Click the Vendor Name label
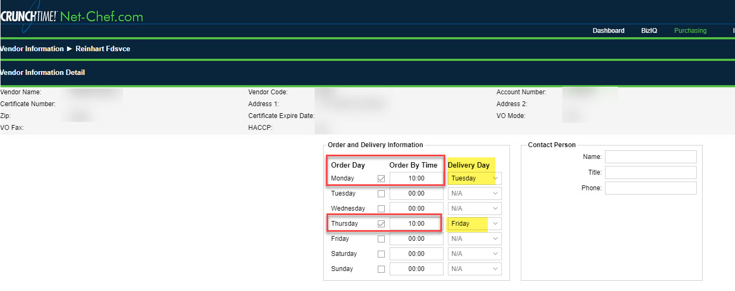The height and width of the screenshot is (291, 735). tap(21, 92)
